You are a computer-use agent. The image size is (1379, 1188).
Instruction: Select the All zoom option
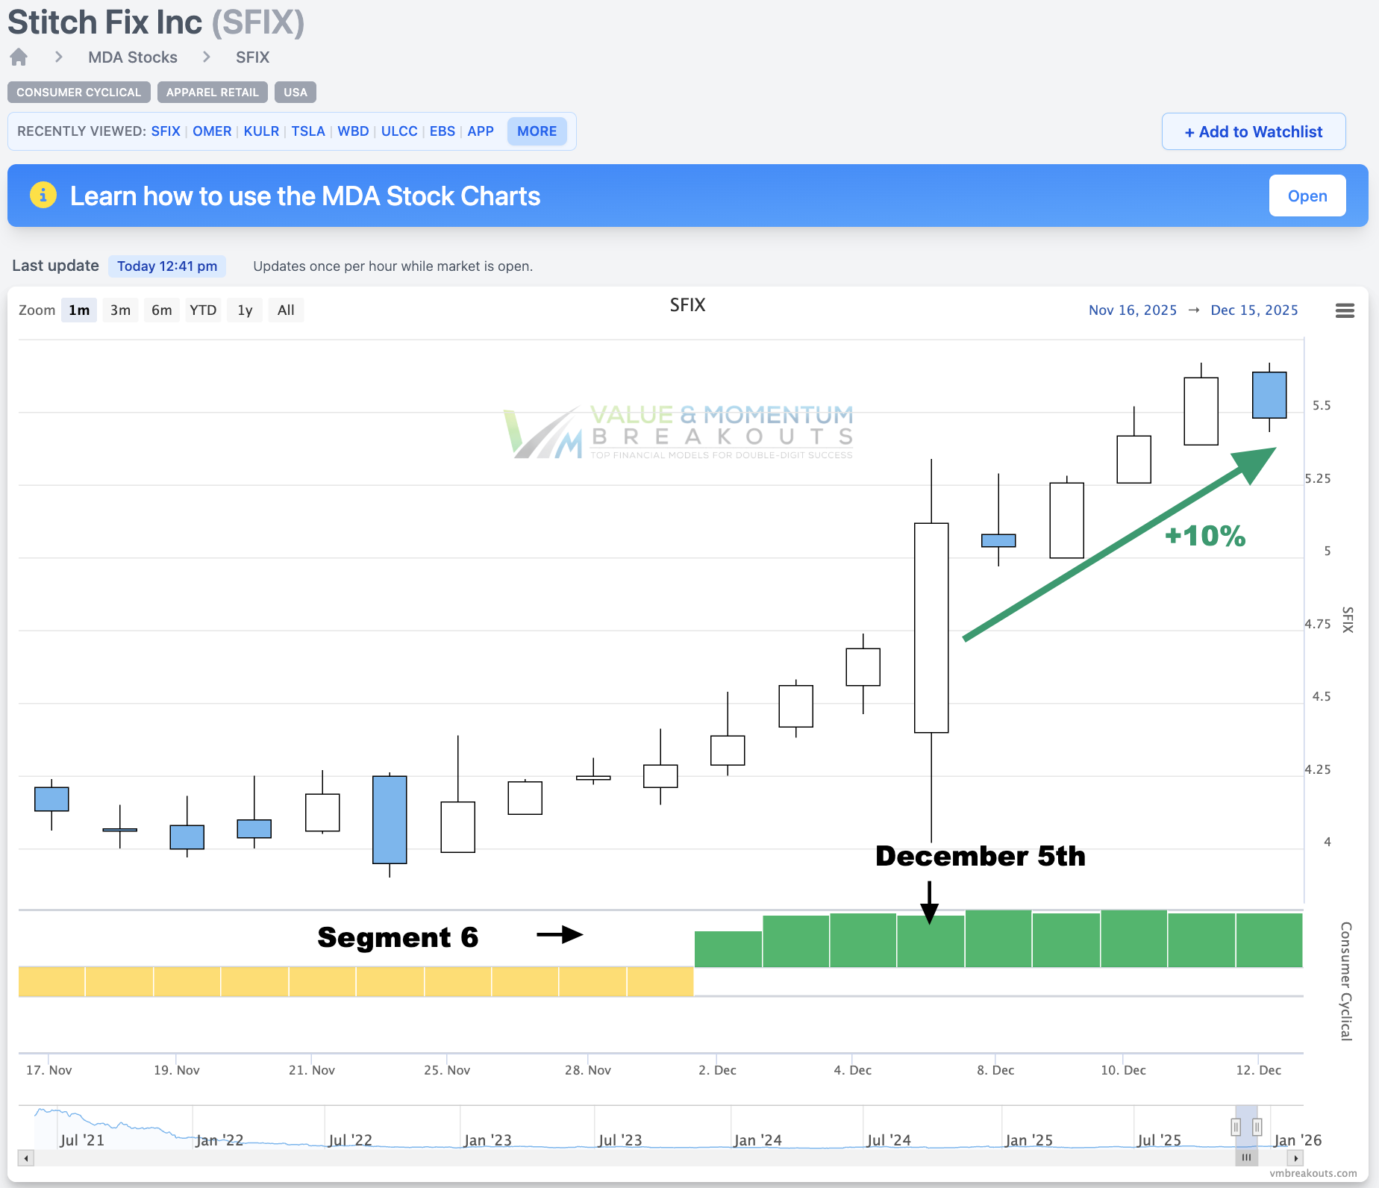(286, 310)
